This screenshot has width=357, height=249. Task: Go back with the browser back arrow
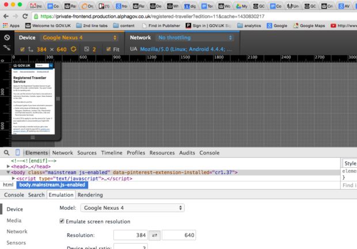point(6,16)
